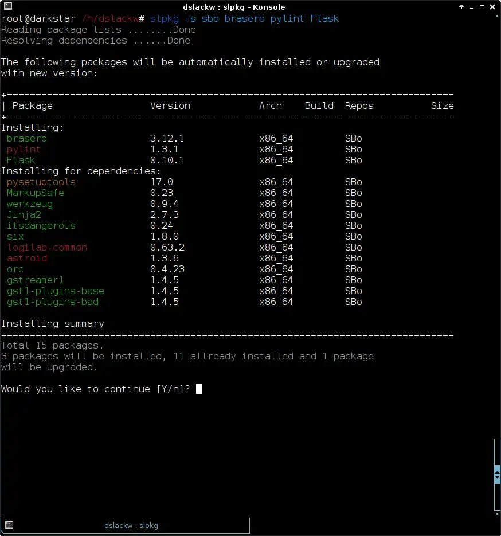Click the terminal icon on the bottom tab
Image resolution: width=501 pixels, height=536 pixels.
9,525
